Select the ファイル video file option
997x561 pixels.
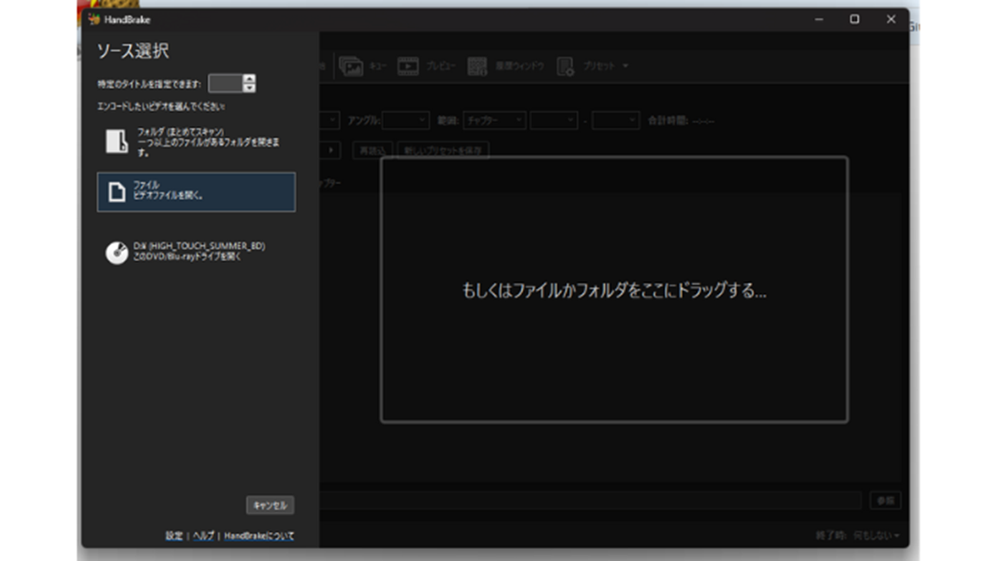[196, 191]
